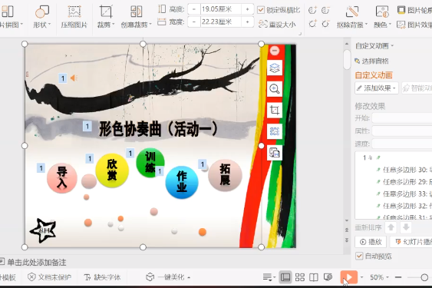Increase the 高度 height value

247,9
